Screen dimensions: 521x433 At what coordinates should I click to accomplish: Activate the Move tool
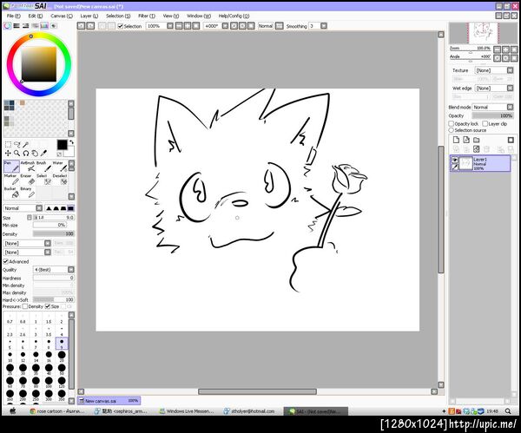tap(8, 153)
